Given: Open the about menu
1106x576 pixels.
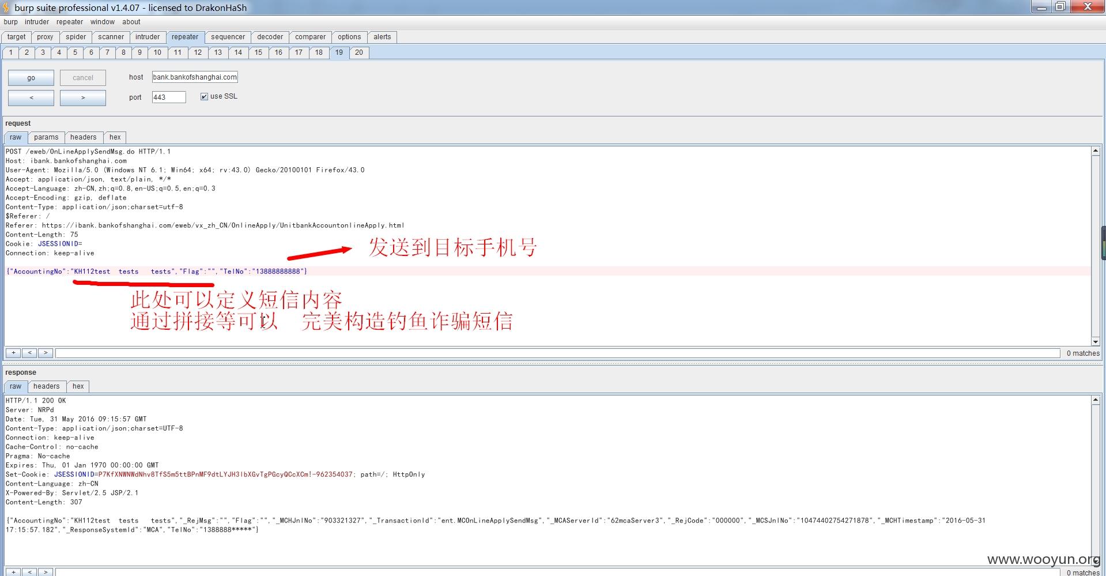Looking at the screenshot, I should [131, 22].
